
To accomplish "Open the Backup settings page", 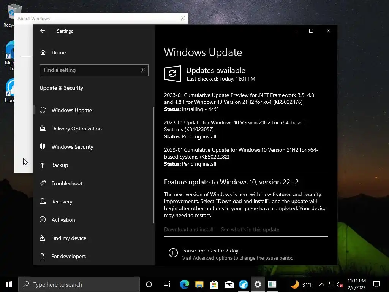I will (60, 165).
